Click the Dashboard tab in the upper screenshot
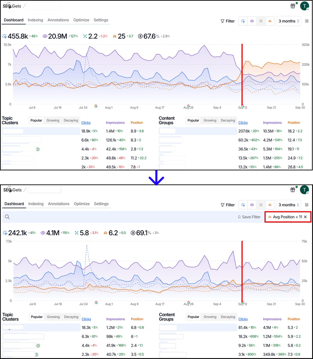This screenshot has width=313, height=359. [x=14, y=20]
